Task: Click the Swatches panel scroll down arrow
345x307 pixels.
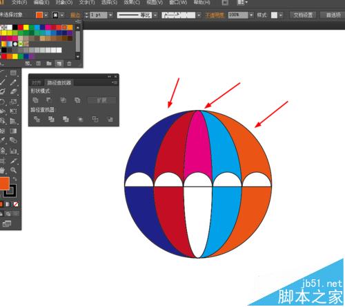Action: (x=78, y=57)
